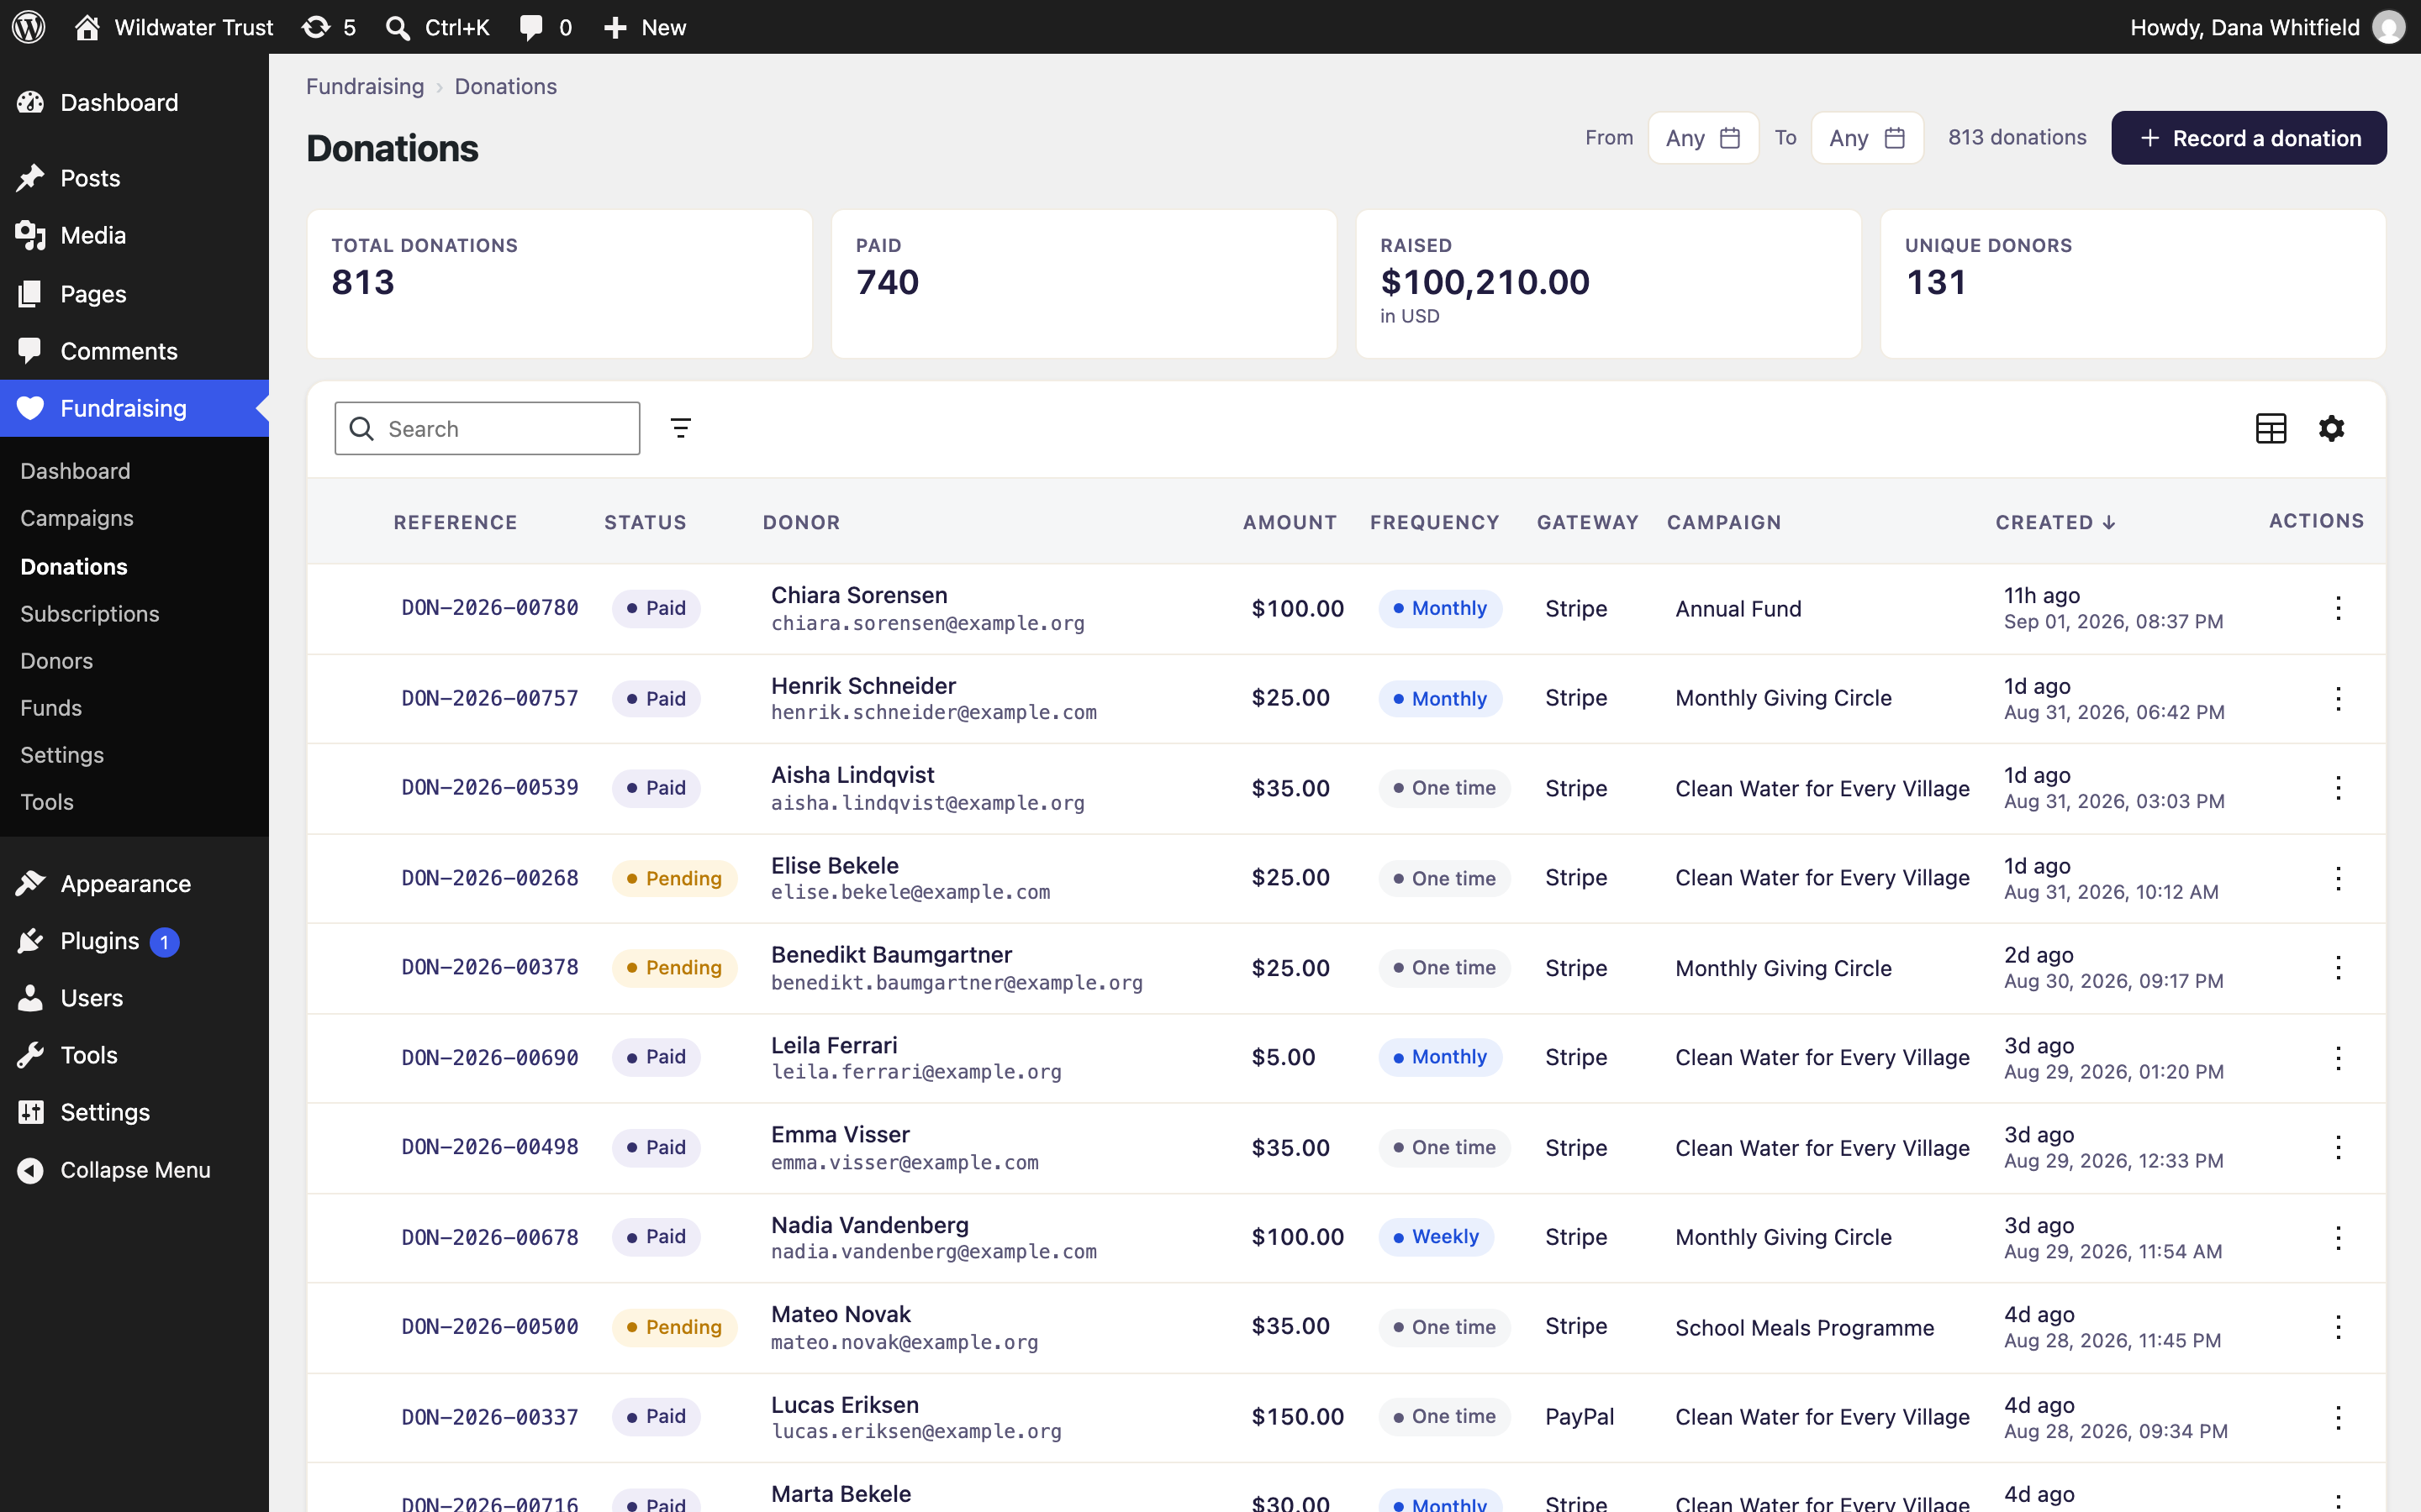Open donation DON-2026-00337
The width and height of the screenshot is (2421, 1512).
click(490, 1417)
